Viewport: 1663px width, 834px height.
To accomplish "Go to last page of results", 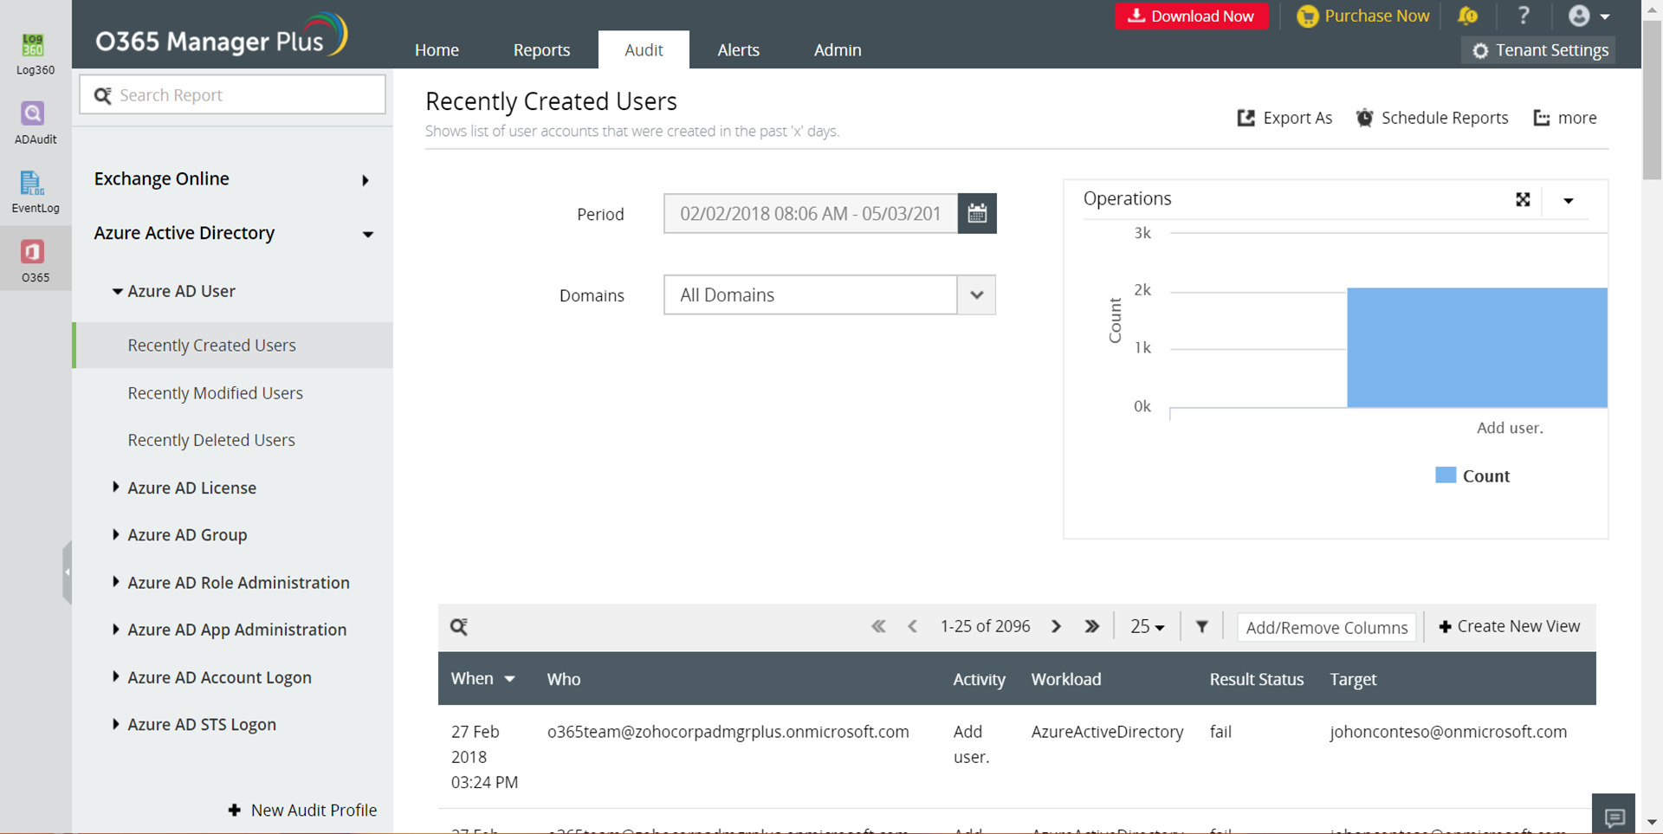I will pyautogui.click(x=1091, y=626).
